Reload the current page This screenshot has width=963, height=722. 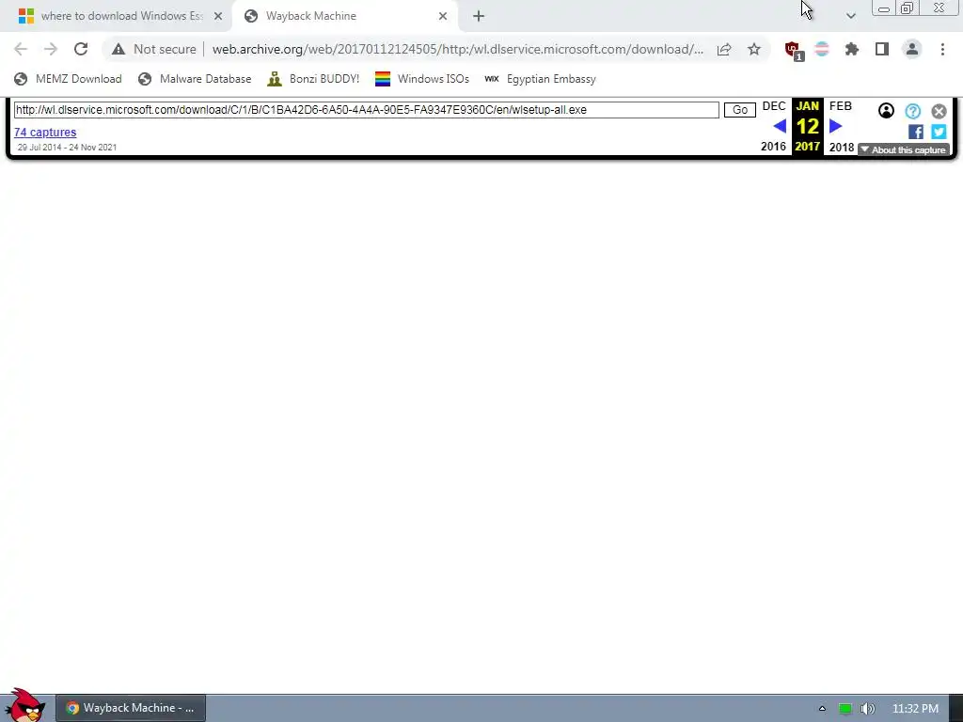(81, 49)
